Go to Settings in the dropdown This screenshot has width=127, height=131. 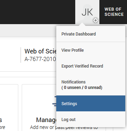91,103
